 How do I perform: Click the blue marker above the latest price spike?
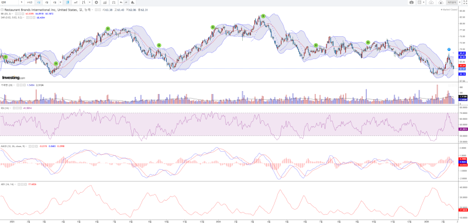pos(449,49)
